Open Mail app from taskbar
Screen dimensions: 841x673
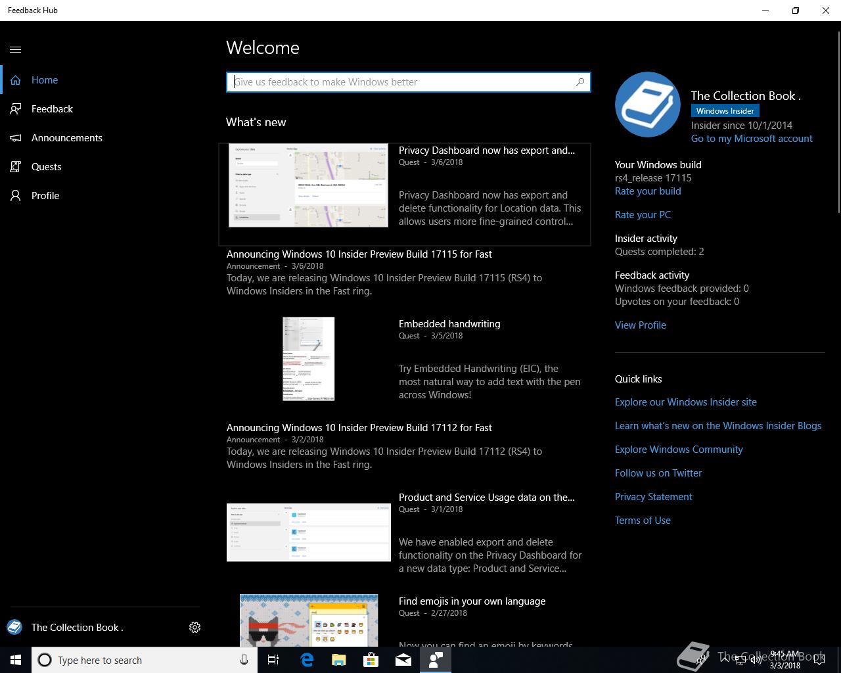pos(403,660)
